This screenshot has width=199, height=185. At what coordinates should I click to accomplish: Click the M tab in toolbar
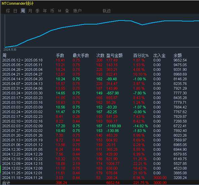pyautogui.click(x=59, y=11)
